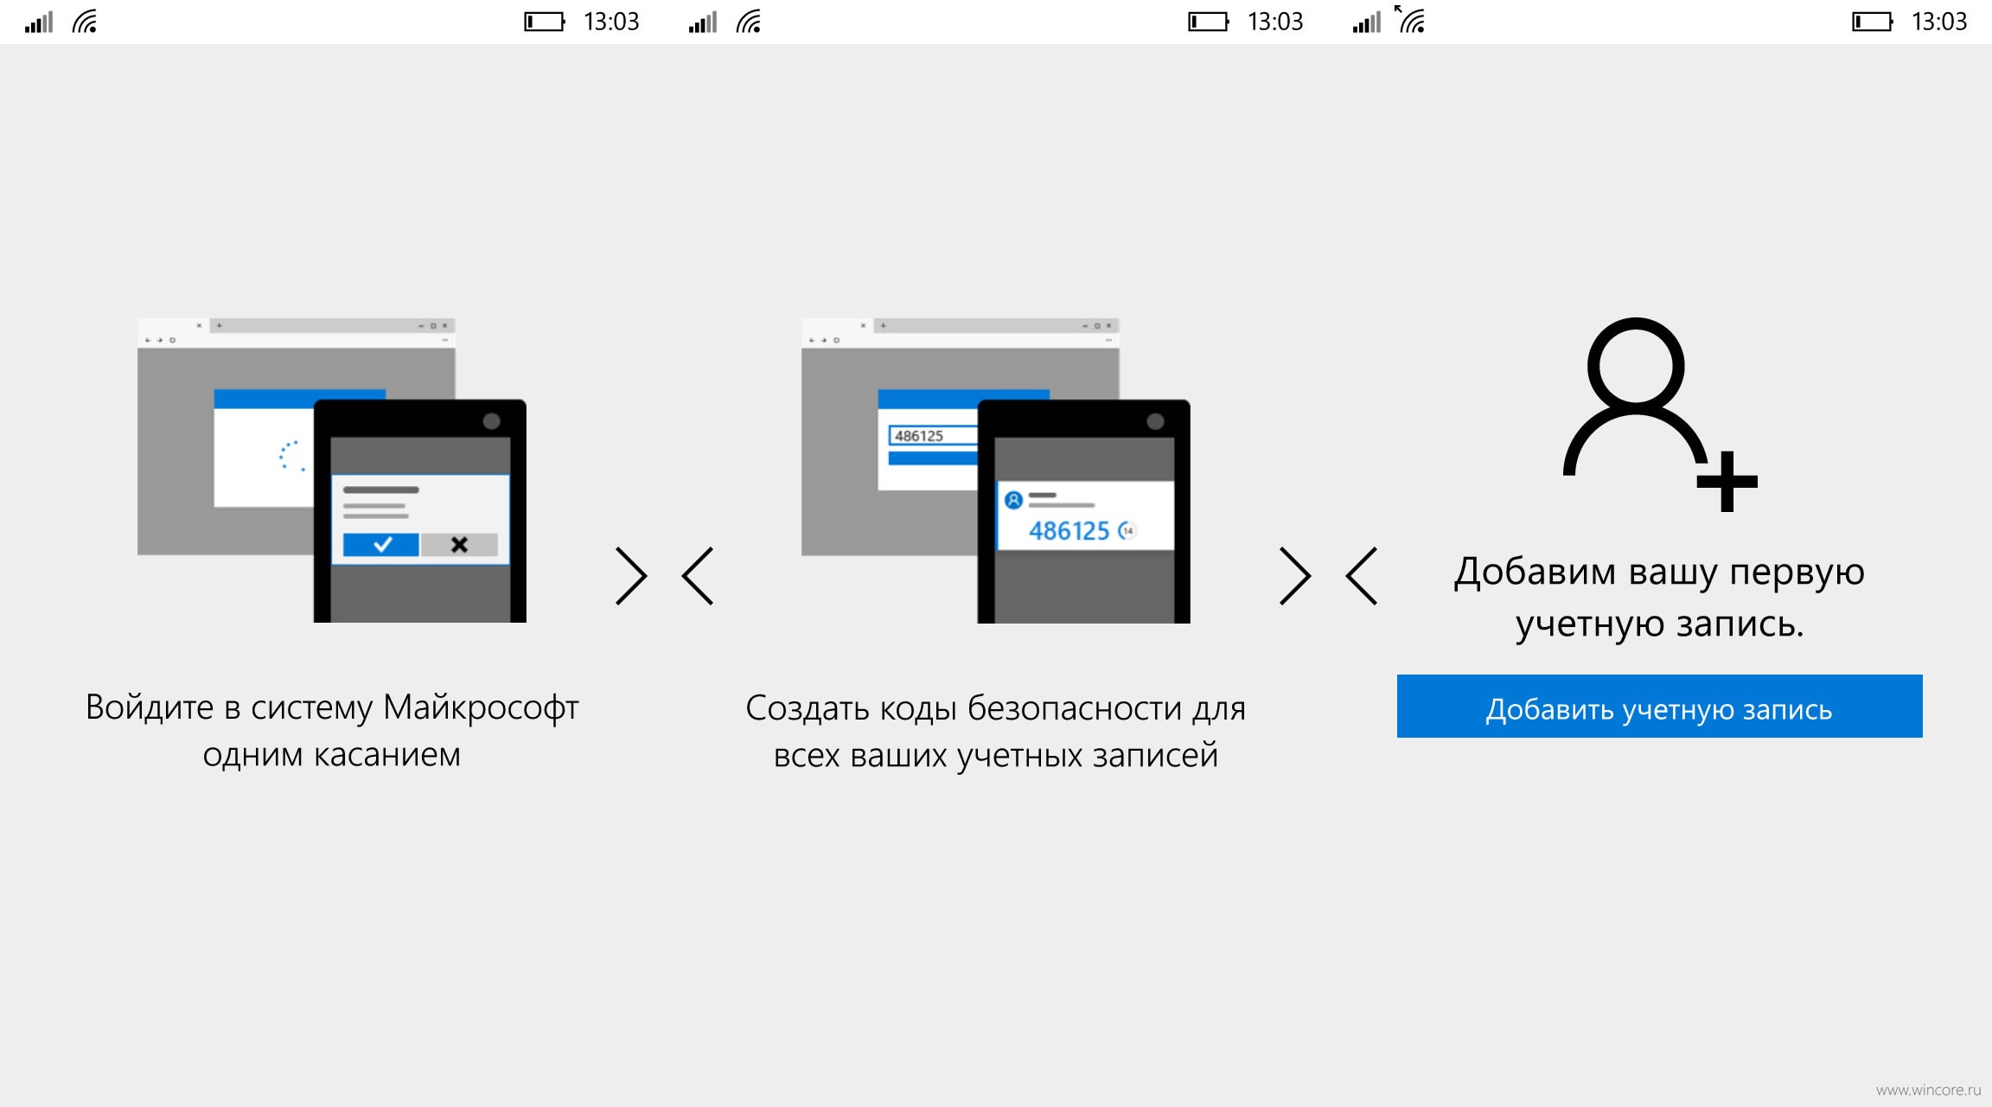Click the one-tap sign-in illustration thumbnail
The width and height of the screenshot is (1992, 1107).
(x=332, y=470)
